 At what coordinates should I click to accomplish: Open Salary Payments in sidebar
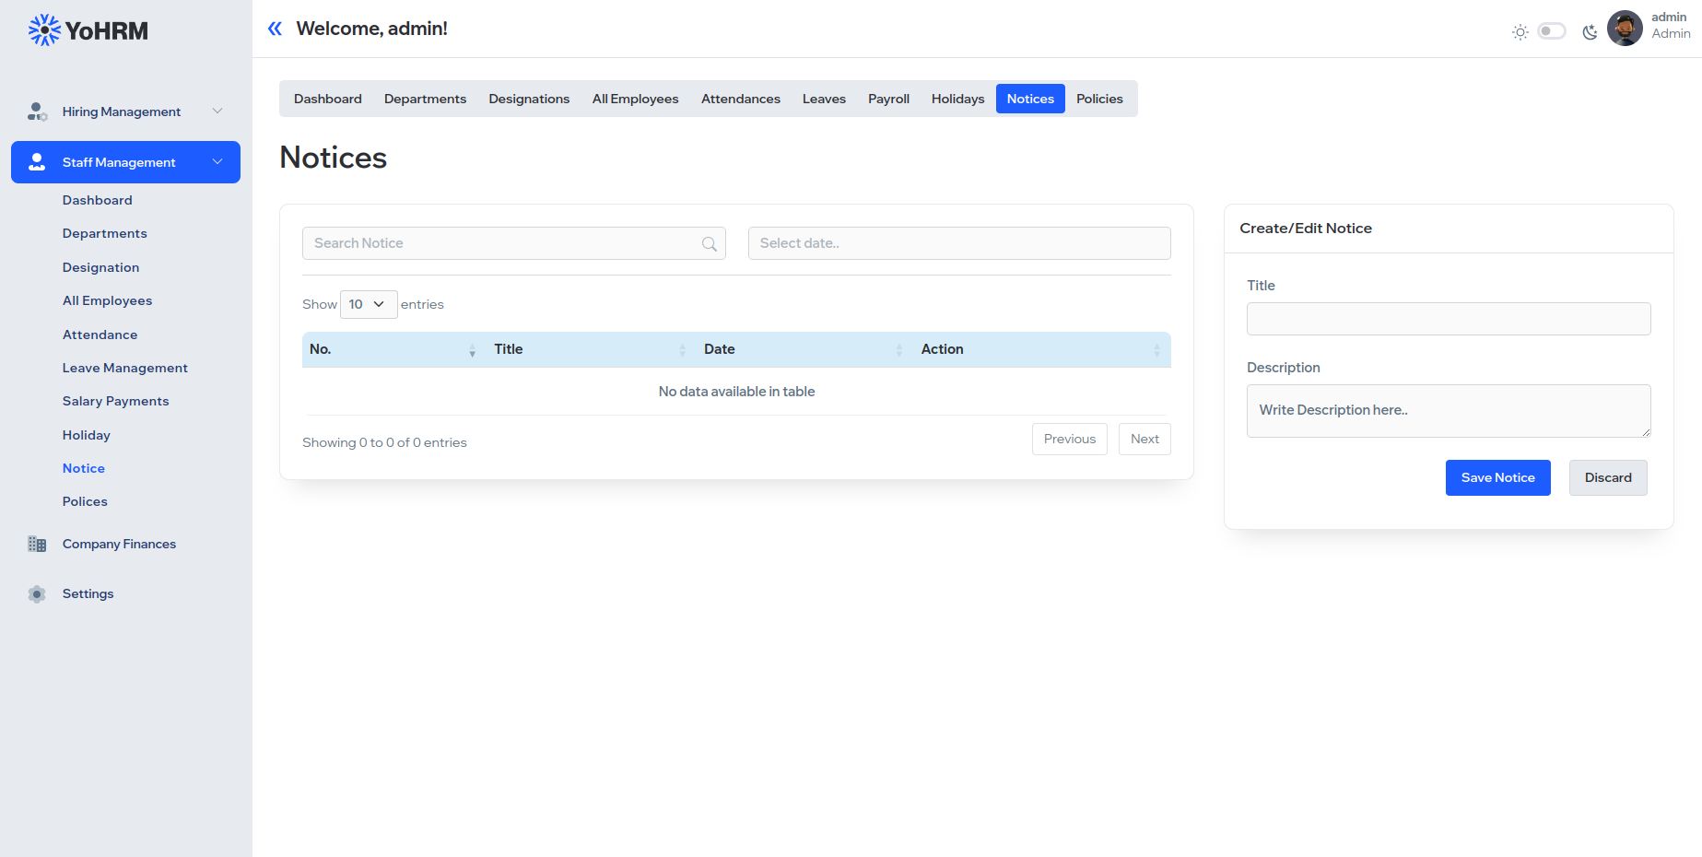point(116,401)
